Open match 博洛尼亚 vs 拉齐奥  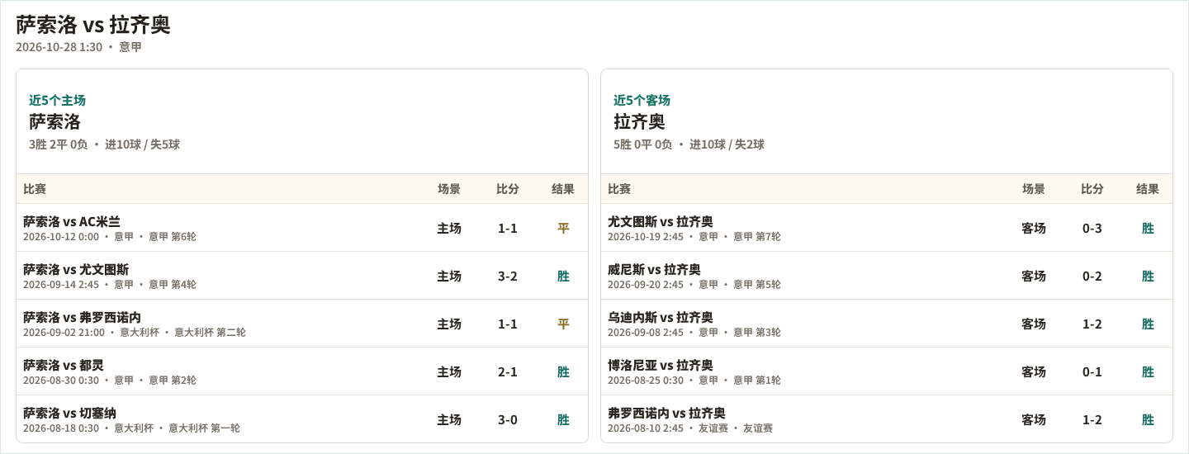click(661, 365)
